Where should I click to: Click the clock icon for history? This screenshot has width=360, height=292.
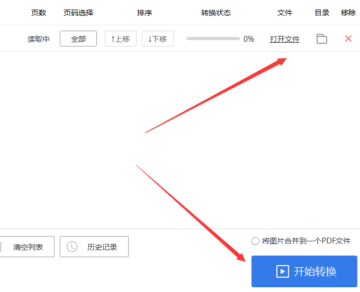(72, 247)
